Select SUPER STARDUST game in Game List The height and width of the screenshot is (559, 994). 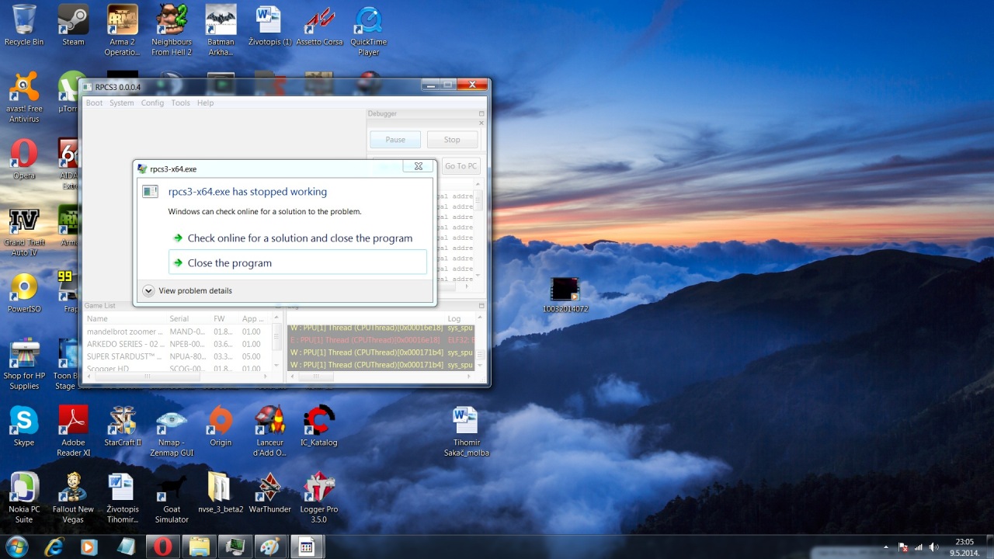click(124, 356)
